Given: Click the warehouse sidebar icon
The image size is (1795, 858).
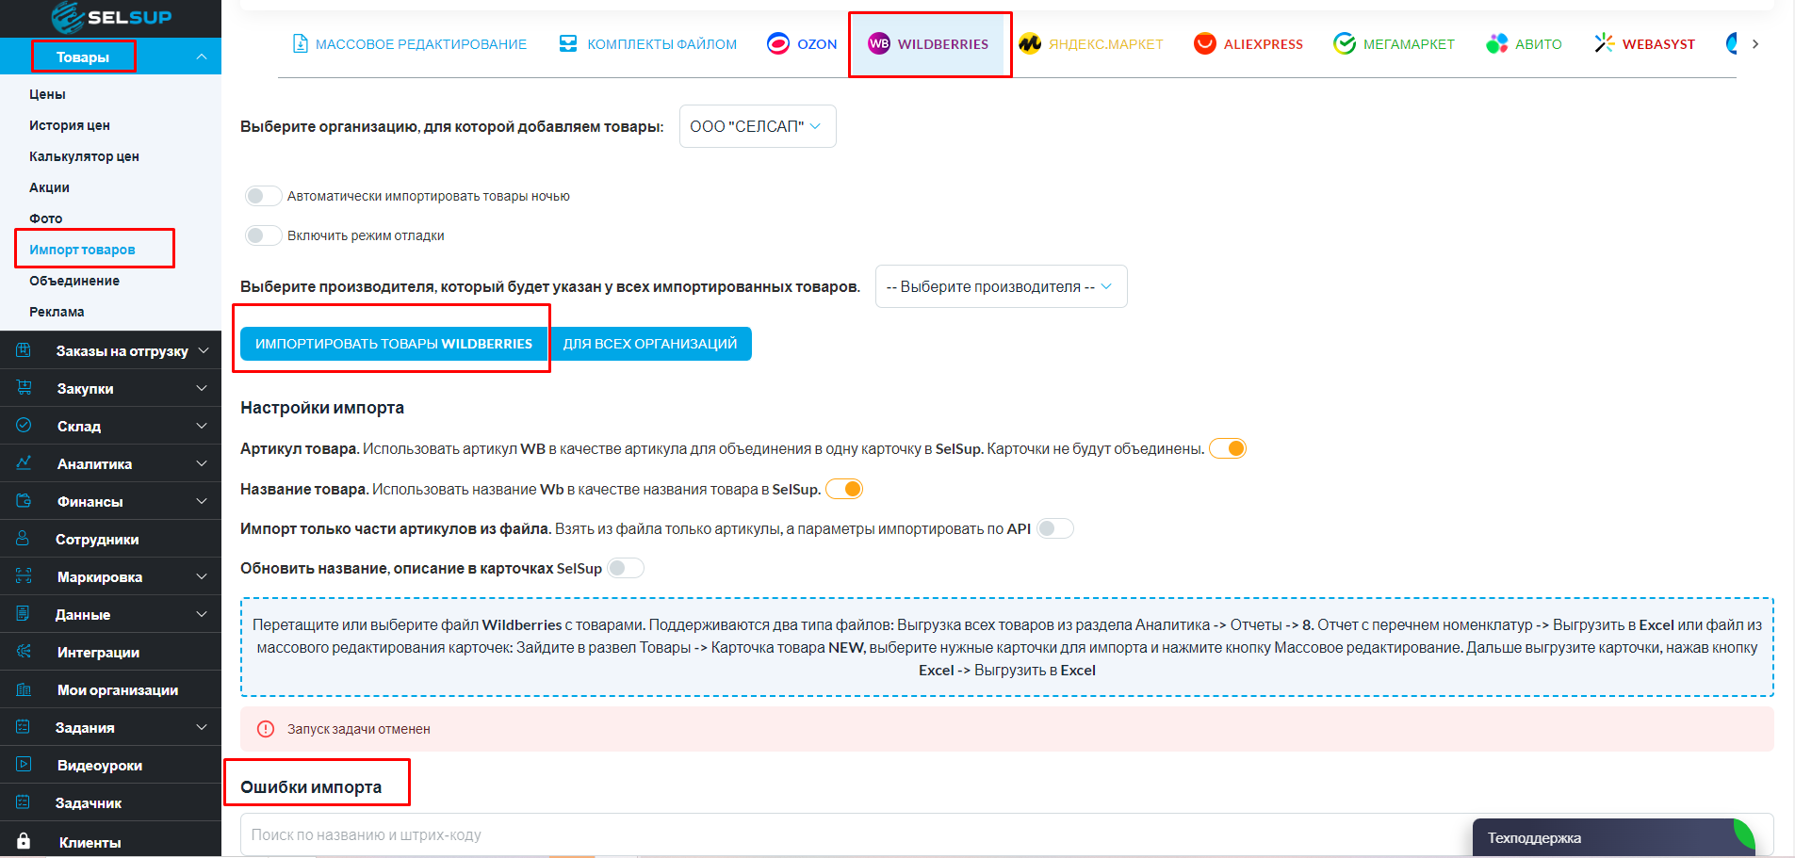Looking at the screenshot, I should pyautogui.click(x=24, y=426).
